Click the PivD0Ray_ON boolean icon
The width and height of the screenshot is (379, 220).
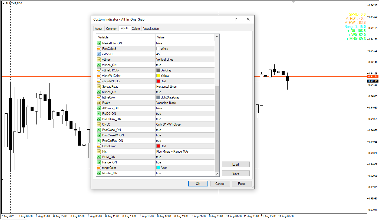coord(99,119)
